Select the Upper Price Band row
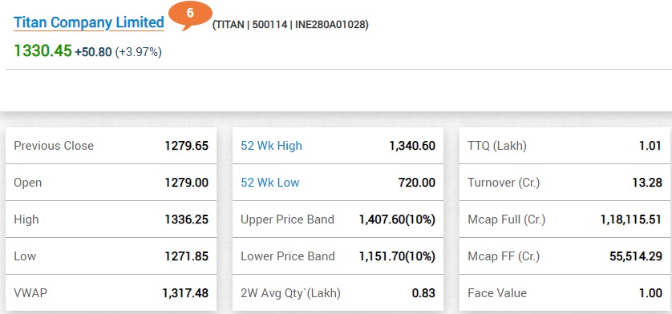The image size is (672, 314). point(338,219)
